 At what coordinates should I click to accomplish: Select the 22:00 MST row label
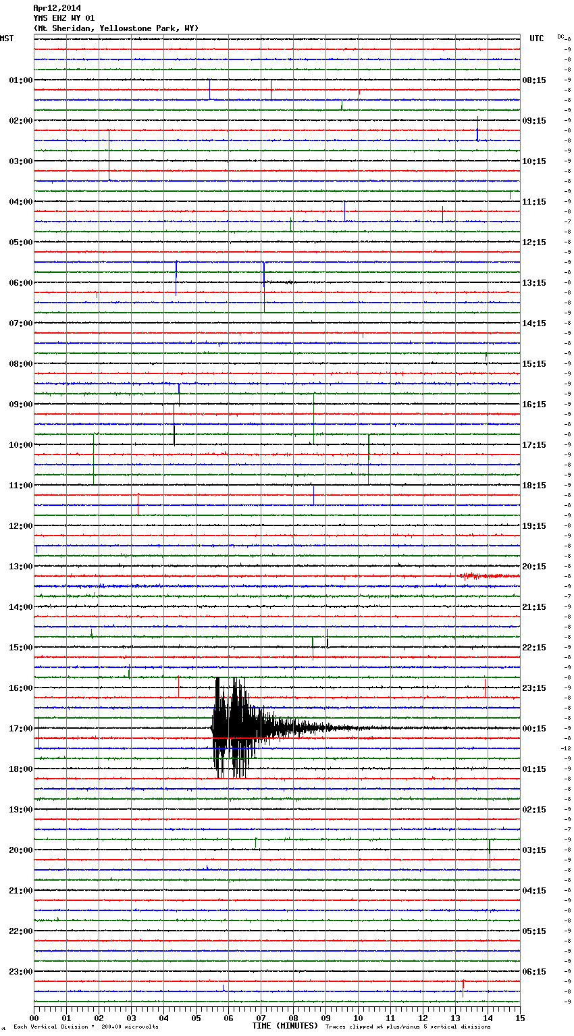(x=21, y=931)
